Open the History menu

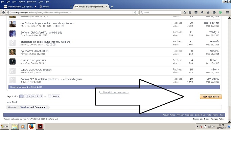[22, 2]
